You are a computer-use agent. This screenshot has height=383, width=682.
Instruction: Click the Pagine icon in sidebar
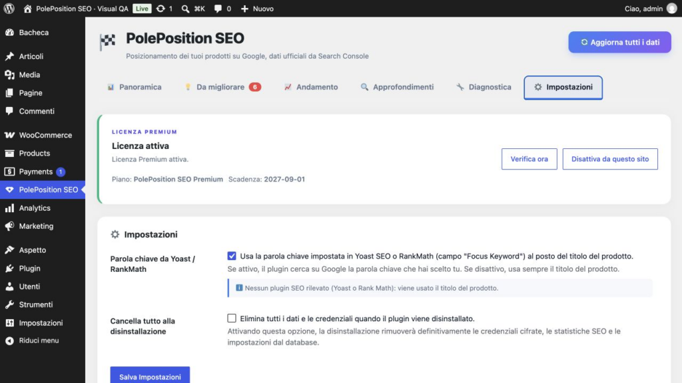(9, 93)
